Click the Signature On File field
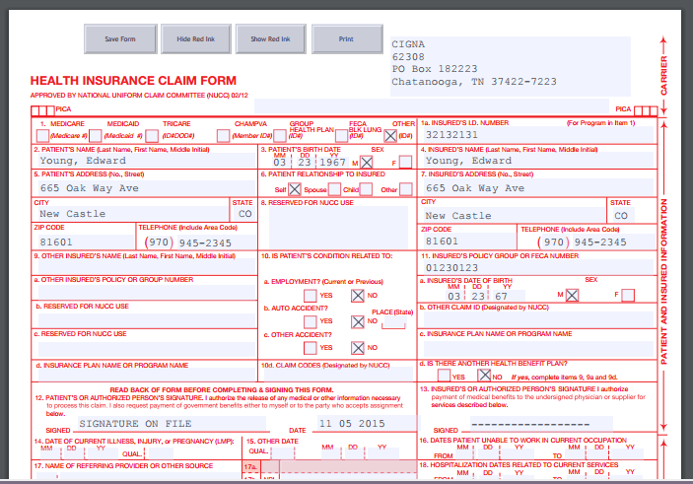 point(172,423)
